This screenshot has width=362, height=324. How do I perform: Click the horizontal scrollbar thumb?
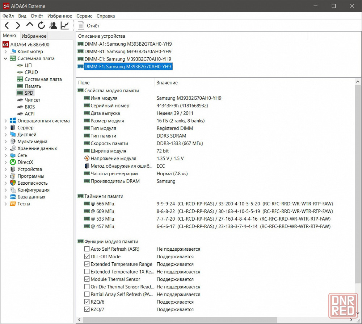point(180,320)
